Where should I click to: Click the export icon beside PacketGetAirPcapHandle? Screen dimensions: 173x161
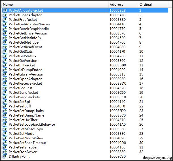[5, 29]
